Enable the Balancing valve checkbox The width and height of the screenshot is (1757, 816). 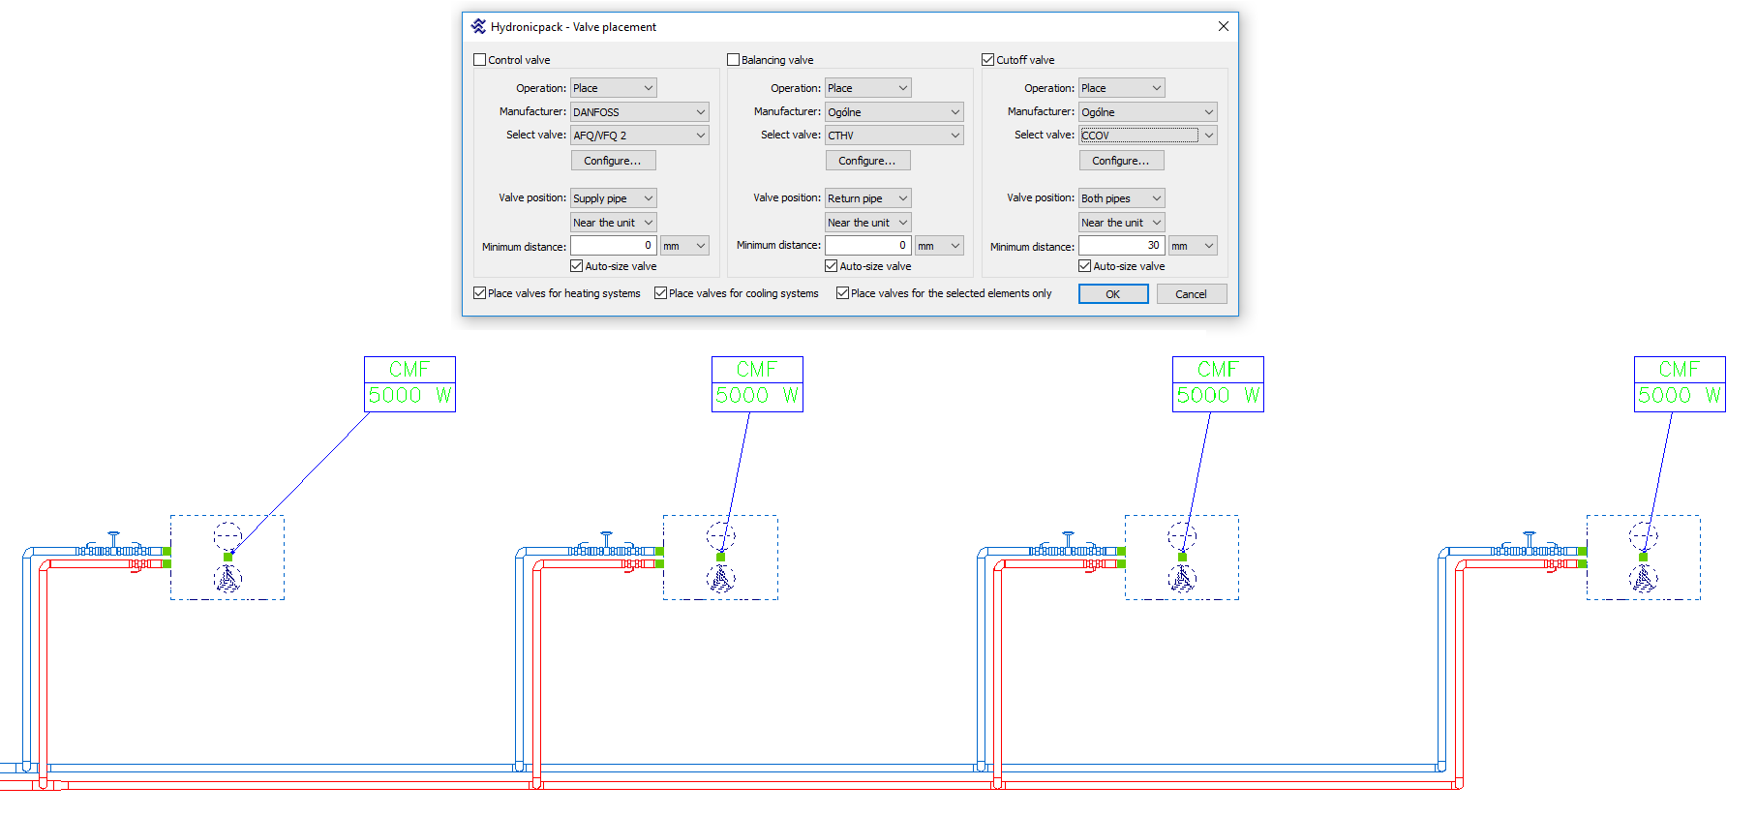pos(734,60)
